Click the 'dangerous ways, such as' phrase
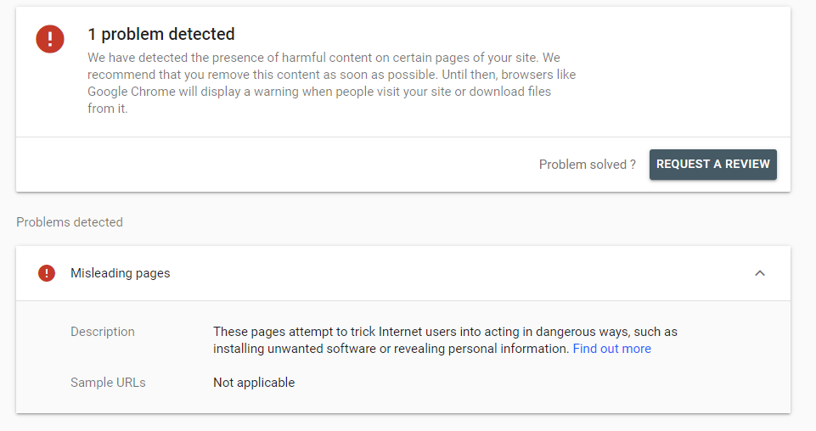The height and width of the screenshot is (431, 816). pyautogui.click(x=606, y=332)
